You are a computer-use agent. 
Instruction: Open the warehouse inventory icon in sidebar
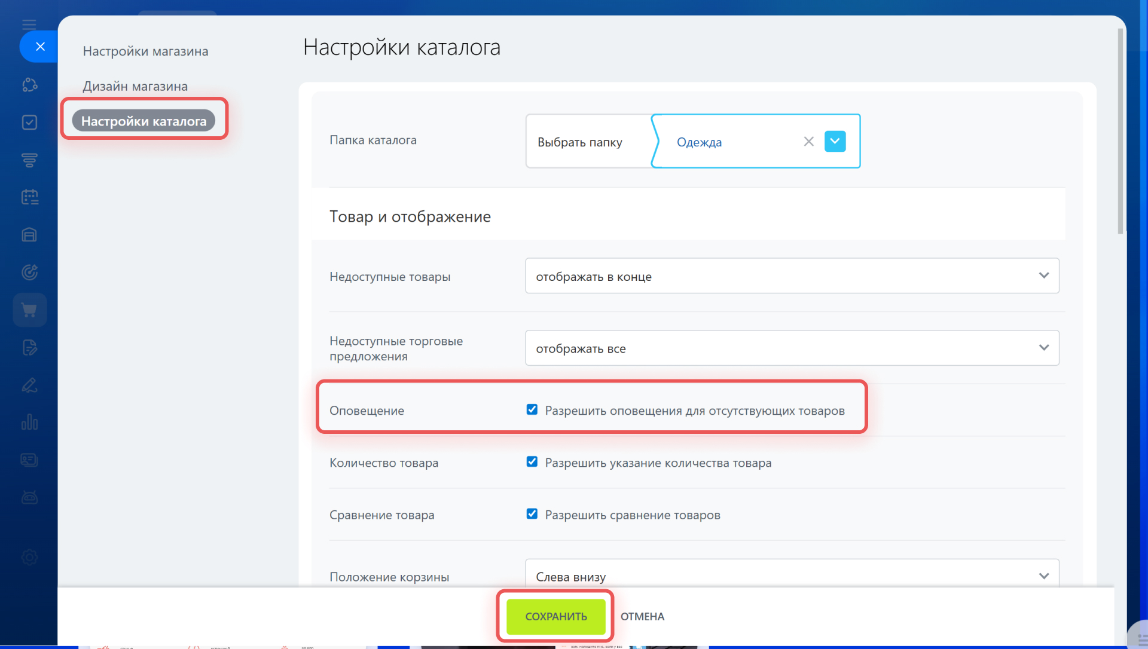29,235
